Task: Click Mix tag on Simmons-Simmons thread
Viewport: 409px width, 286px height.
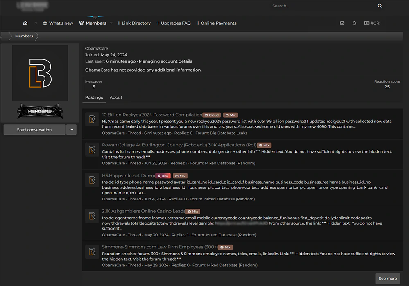Action: [x=225, y=247]
